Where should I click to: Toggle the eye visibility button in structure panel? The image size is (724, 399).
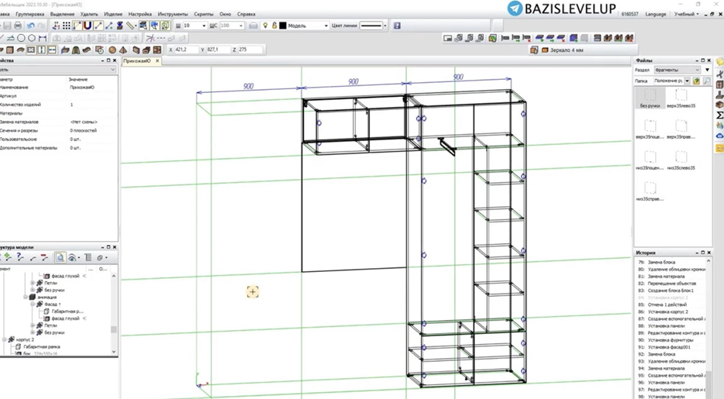72,258
